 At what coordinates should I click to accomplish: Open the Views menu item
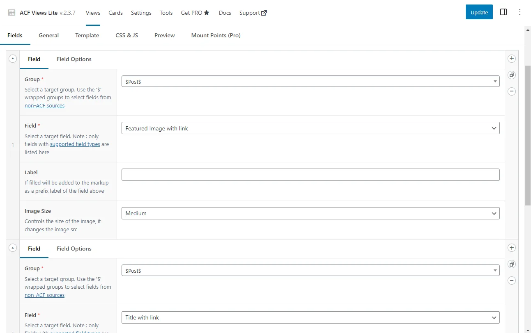(x=93, y=13)
